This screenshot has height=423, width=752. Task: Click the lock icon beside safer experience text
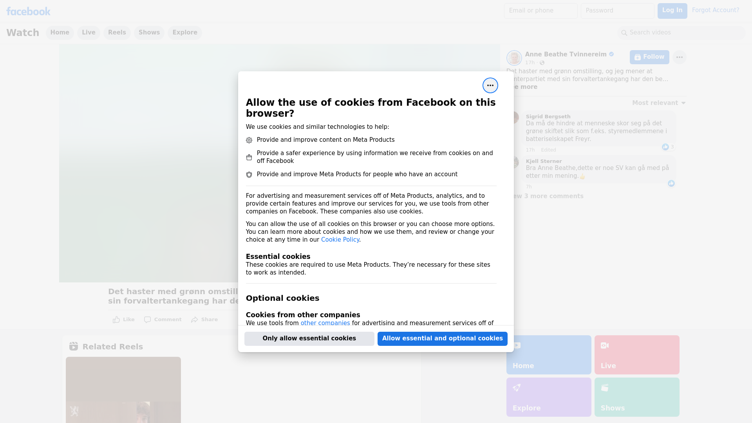[249, 157]
